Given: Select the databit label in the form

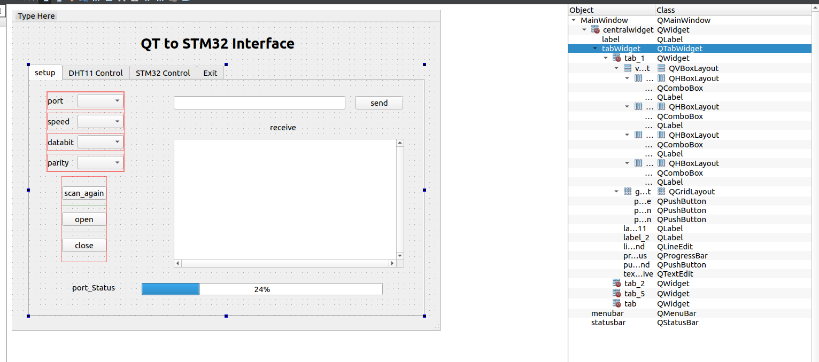Looking at the screenshot, I should pos(61,142).
